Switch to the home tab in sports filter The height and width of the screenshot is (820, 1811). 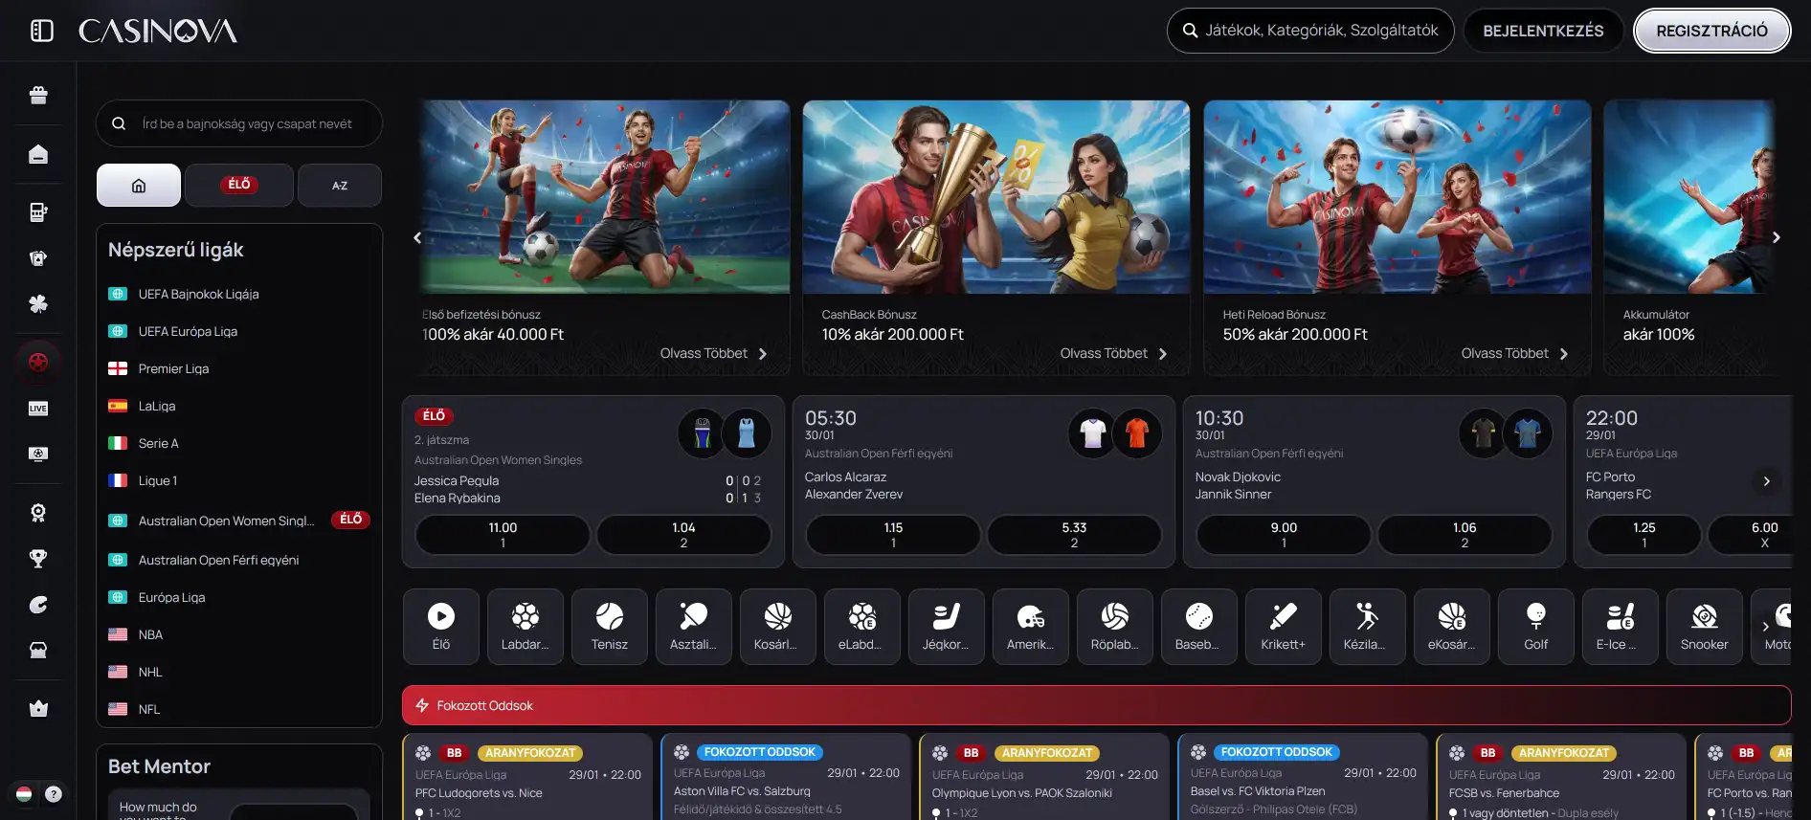[139, 186]
